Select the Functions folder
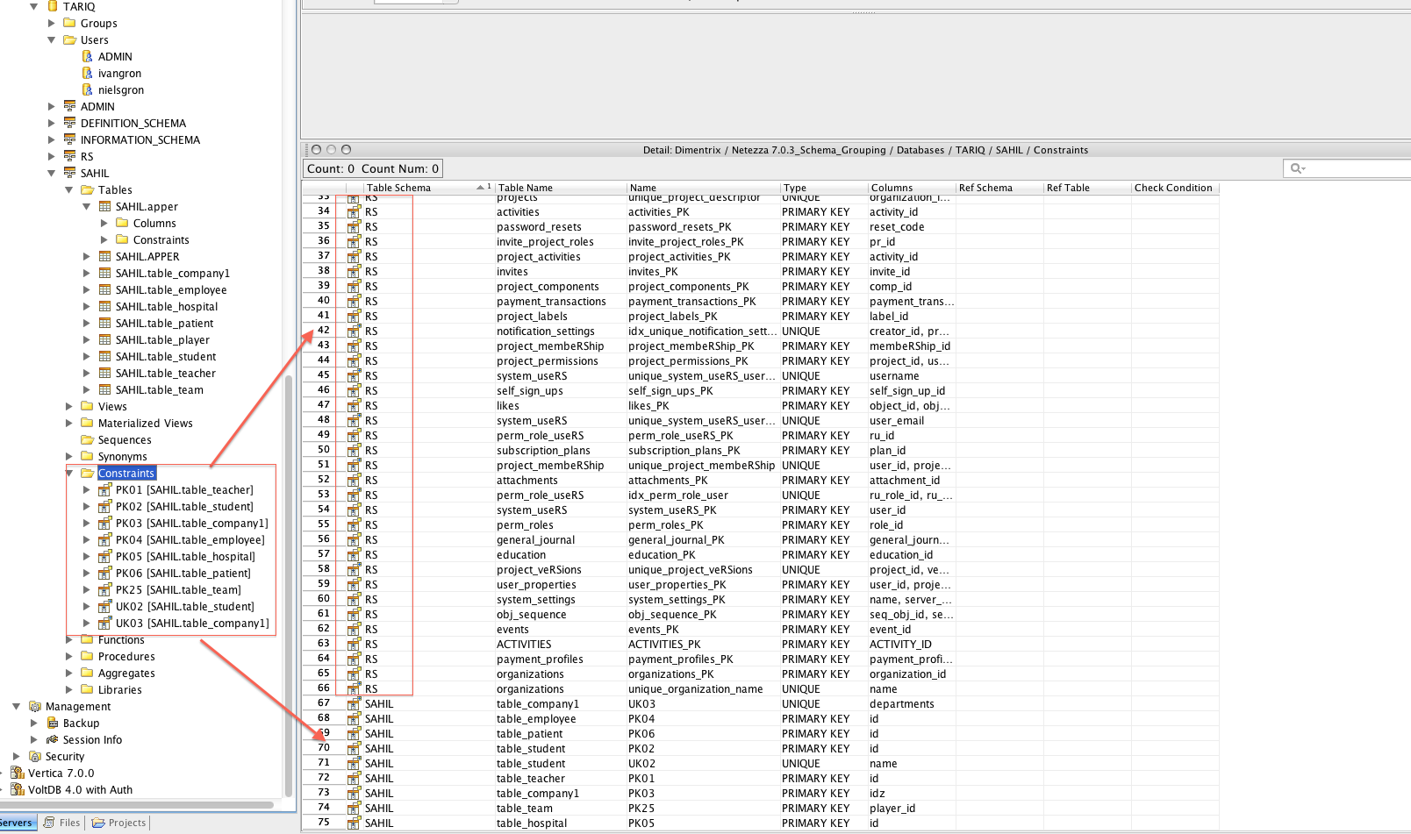1411x834 pixels. (121, 639)
